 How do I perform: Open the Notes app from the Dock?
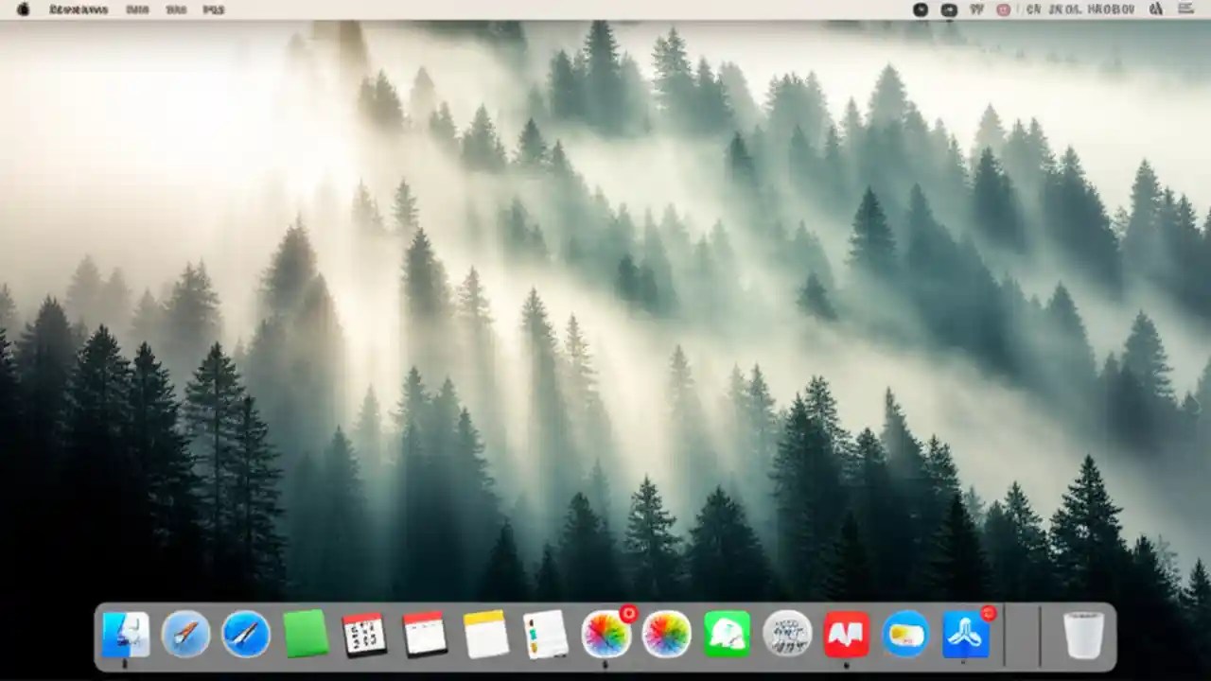click(x=485, y=634)
